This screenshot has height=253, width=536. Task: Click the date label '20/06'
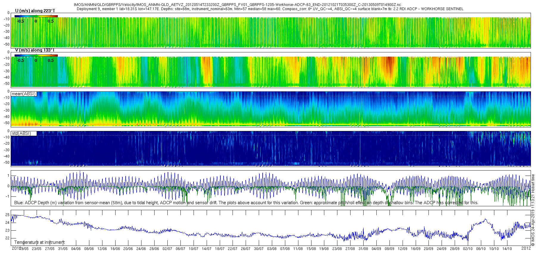coord(128,249)
